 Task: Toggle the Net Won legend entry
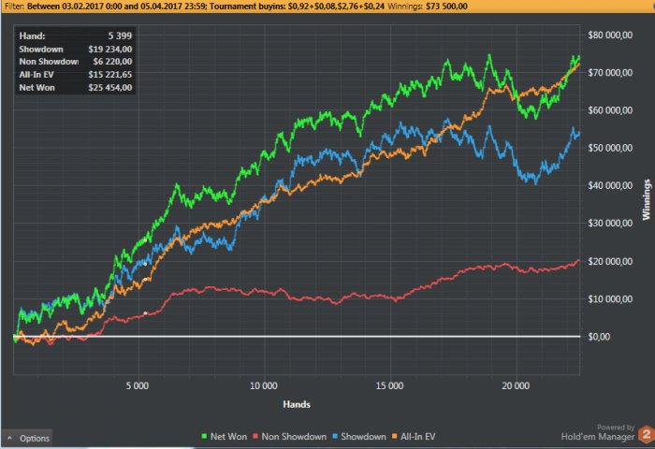(224, 437)
